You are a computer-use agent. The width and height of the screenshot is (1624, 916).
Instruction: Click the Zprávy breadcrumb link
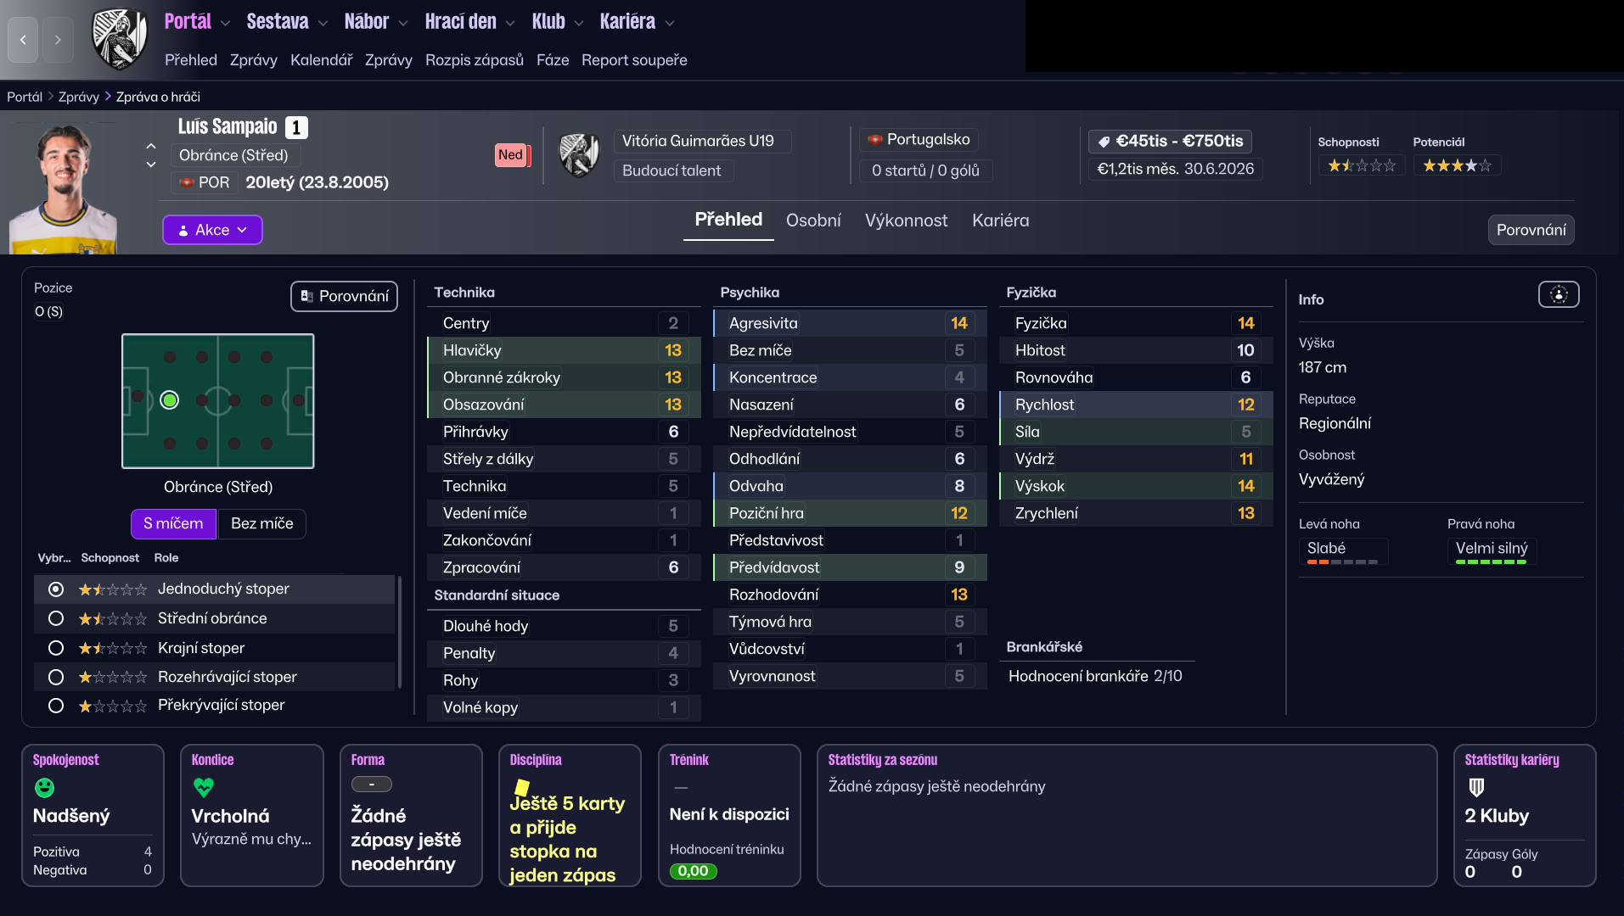pos(79,97)
